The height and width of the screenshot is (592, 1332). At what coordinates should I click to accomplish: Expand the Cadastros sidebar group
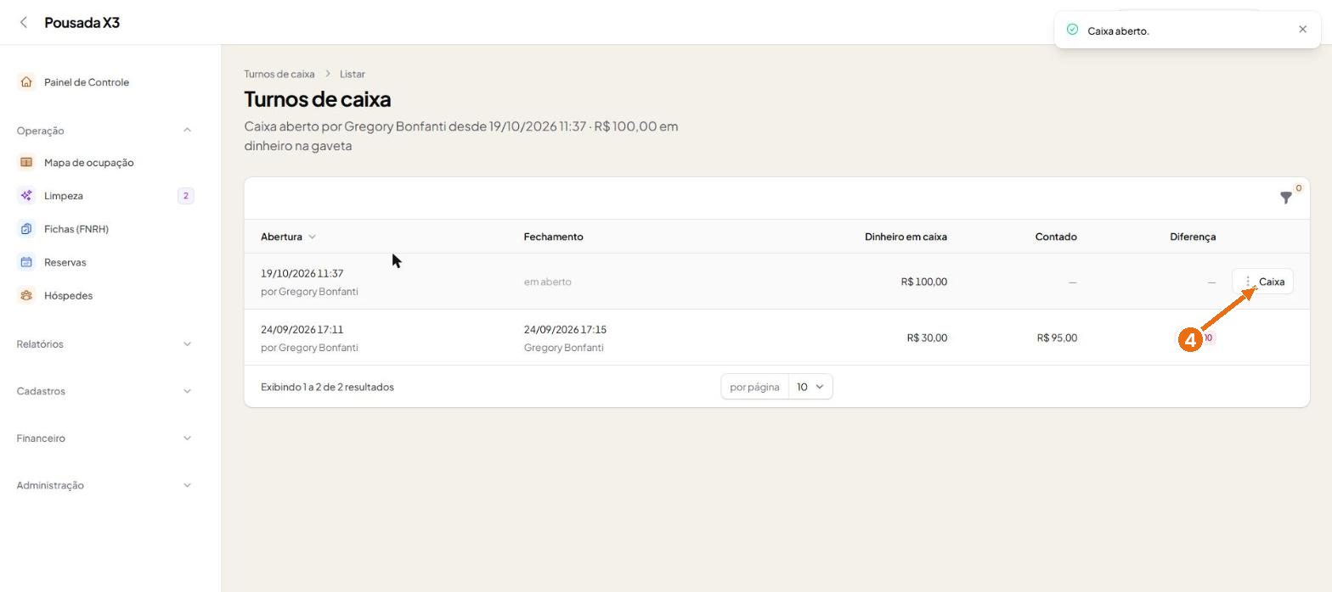[187, 391]
